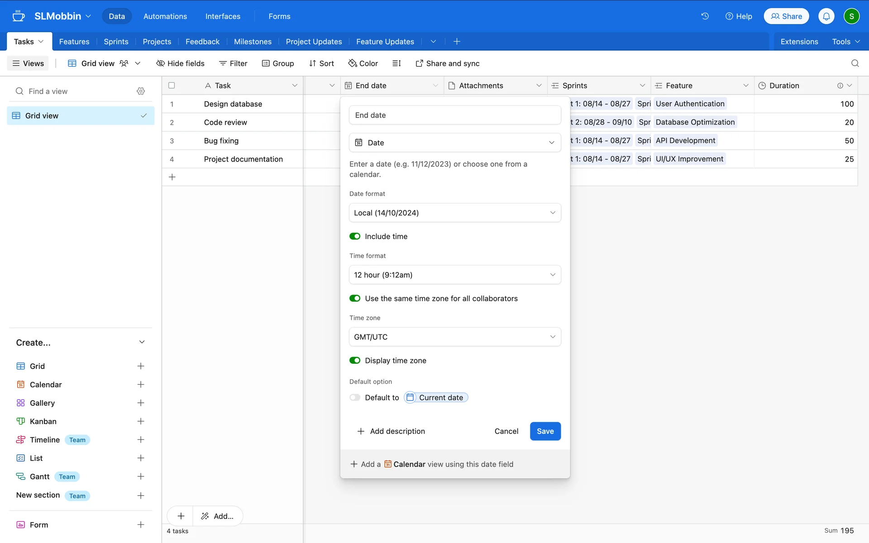Add a new Calendar view

click(141, 385)
